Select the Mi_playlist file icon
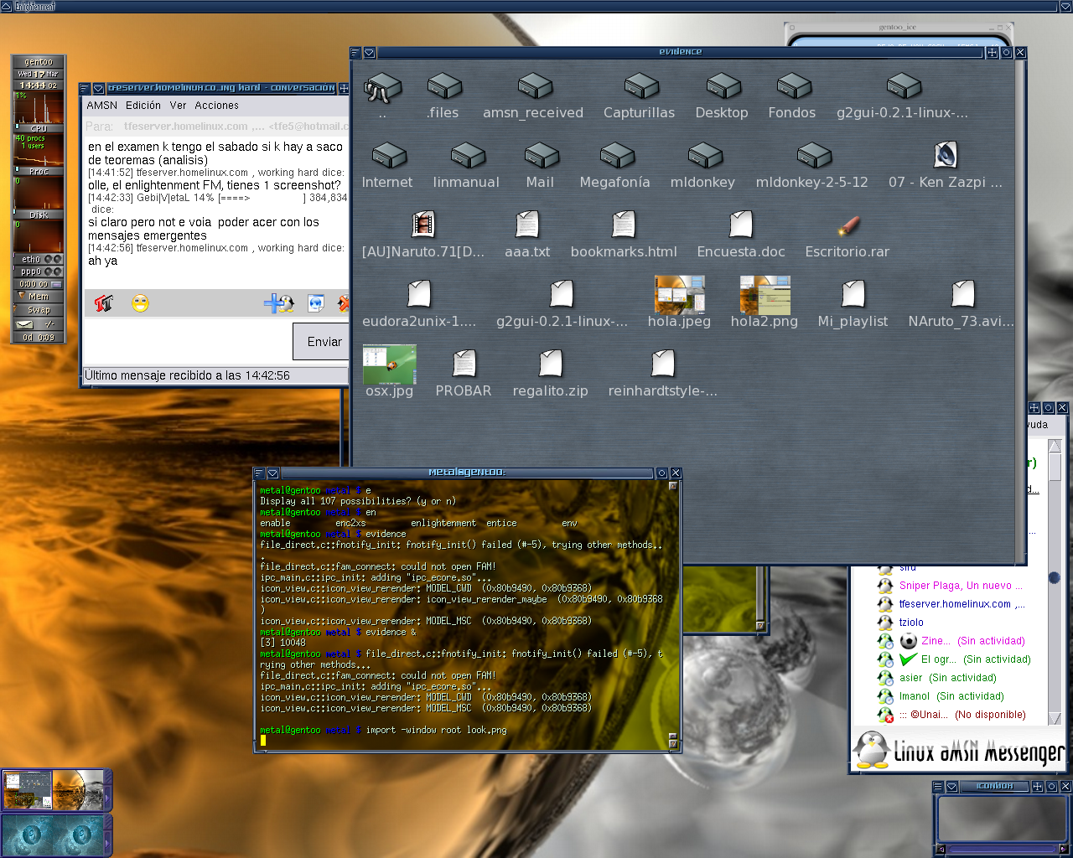The width and height of the screenshot is (1073, 858). coord(853,293)
